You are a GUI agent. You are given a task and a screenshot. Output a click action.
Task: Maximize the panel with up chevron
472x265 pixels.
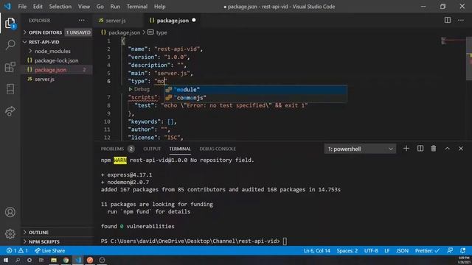(x=447, y=149)
